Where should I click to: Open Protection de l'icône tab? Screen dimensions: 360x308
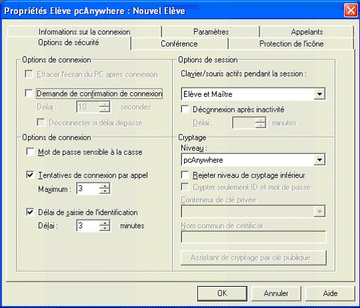292,44
